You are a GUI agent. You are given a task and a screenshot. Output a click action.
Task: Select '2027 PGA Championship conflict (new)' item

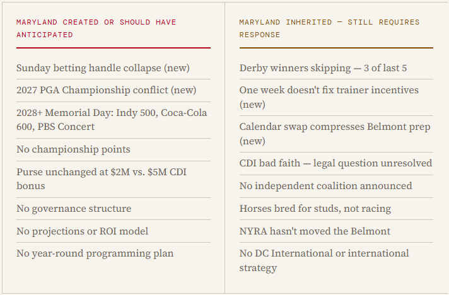click(114, 90)
